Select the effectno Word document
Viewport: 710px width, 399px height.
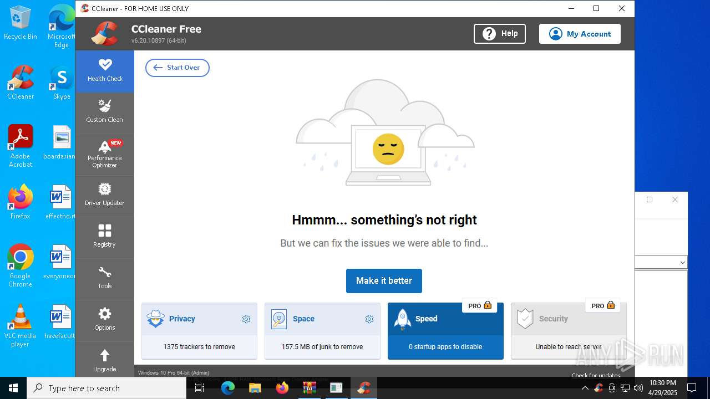point(61,202)
